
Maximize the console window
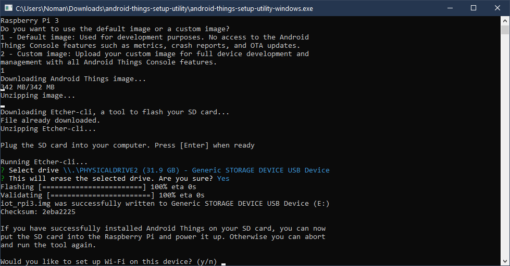[x=473, y=8]
